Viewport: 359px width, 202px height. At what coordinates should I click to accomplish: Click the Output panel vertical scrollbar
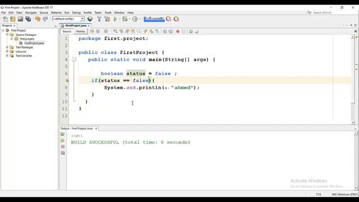(x=356, y=160)
